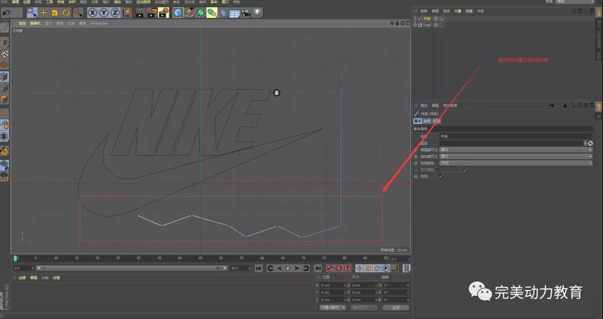Open the Object Manager 对象 menu
This screenshot has height=319, width=603.
[458, 11]
